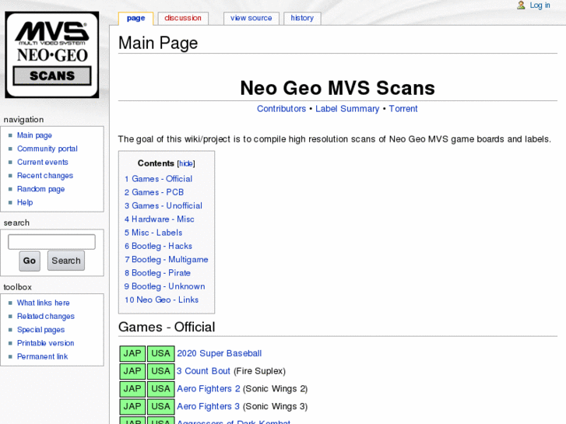This screenshot has height=424, width=566.
Task: Open the view source tab
Action: tap(251, 18)
